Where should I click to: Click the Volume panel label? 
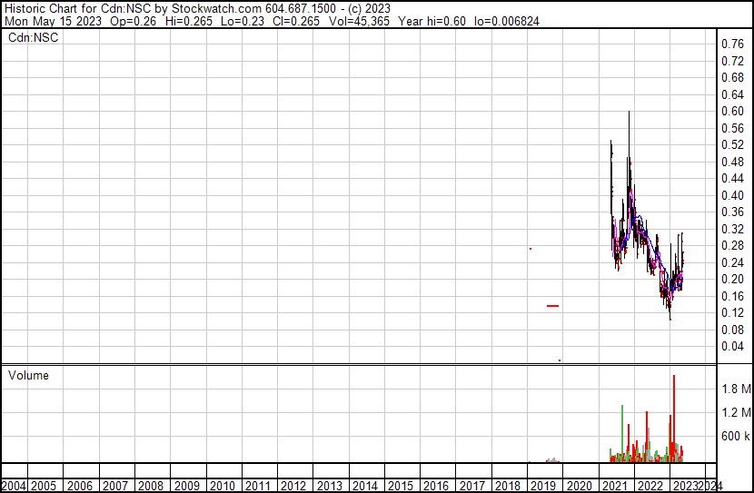[28, 375]
